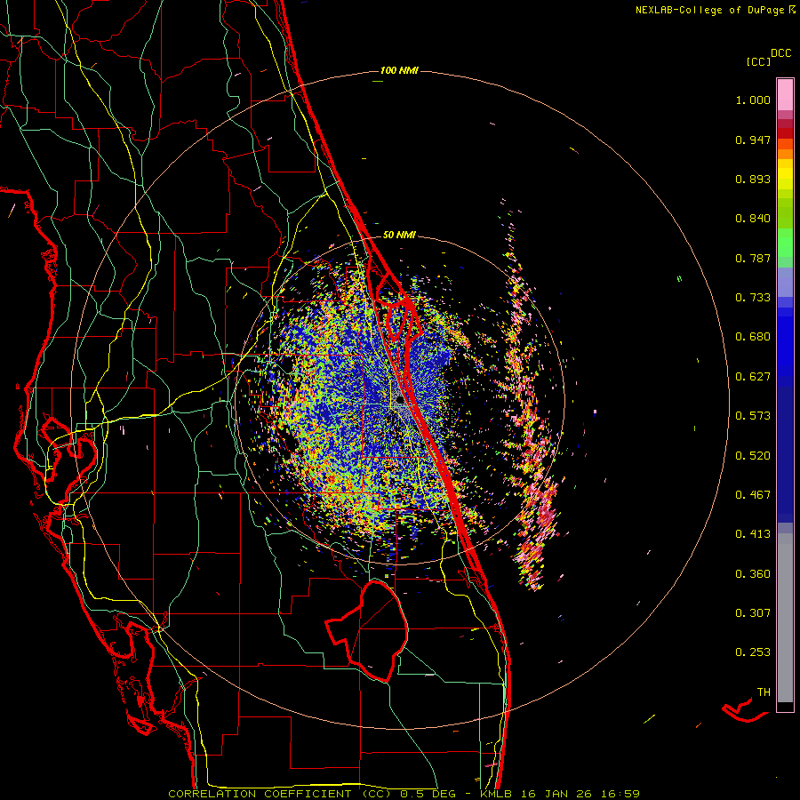Click the bright green segment of the color bar
This screenshot has height=800, width=800.
point(785,243)
